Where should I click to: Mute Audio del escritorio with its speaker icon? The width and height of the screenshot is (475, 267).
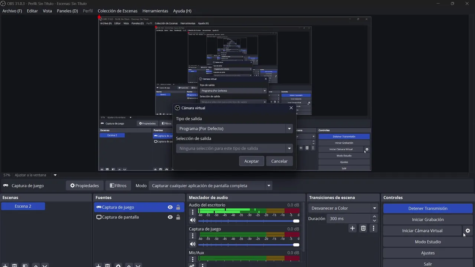click(x=193, y=220)
